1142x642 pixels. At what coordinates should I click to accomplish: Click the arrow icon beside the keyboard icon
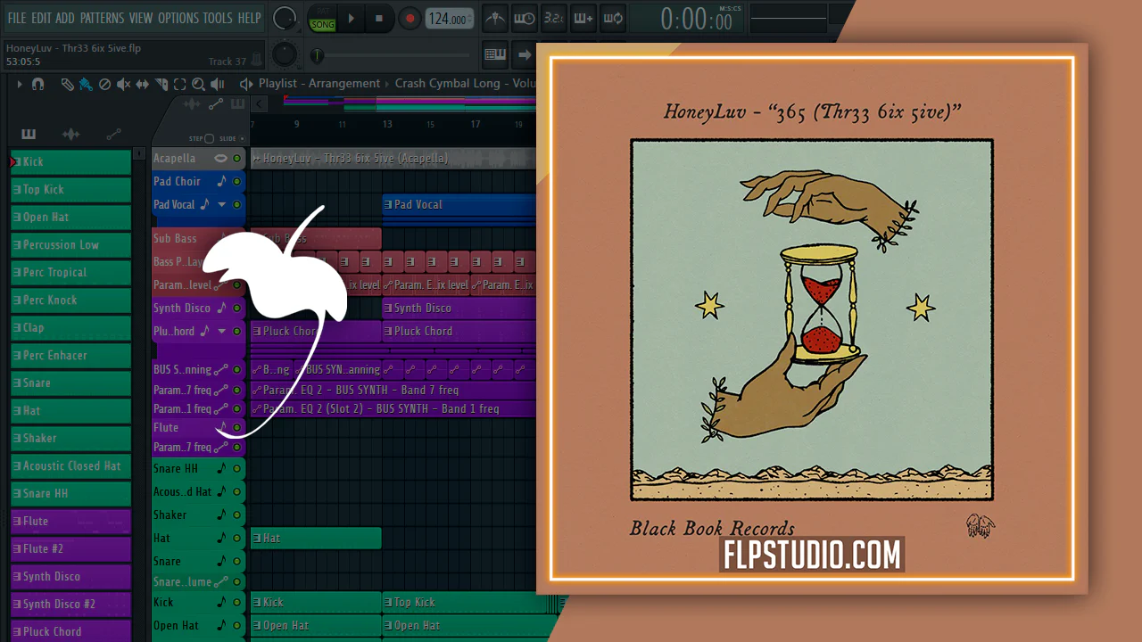[x=525, y=54]
